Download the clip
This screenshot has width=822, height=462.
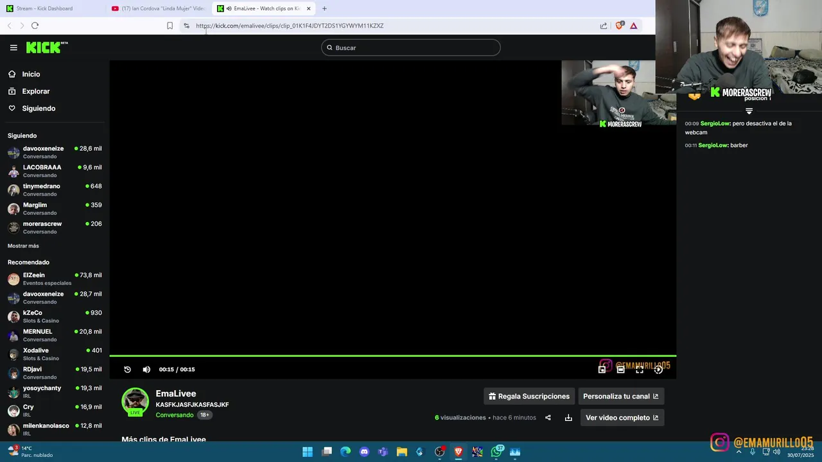point(568,418)
